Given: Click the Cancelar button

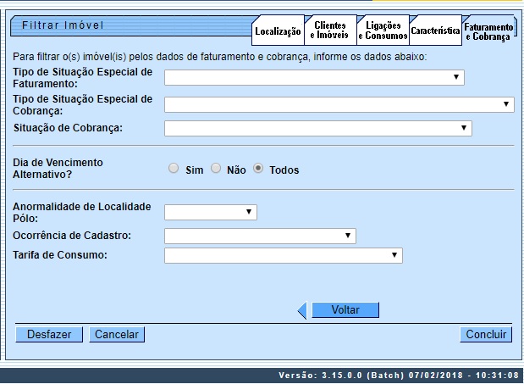Looking at the screenshot, I should point(117,335).
